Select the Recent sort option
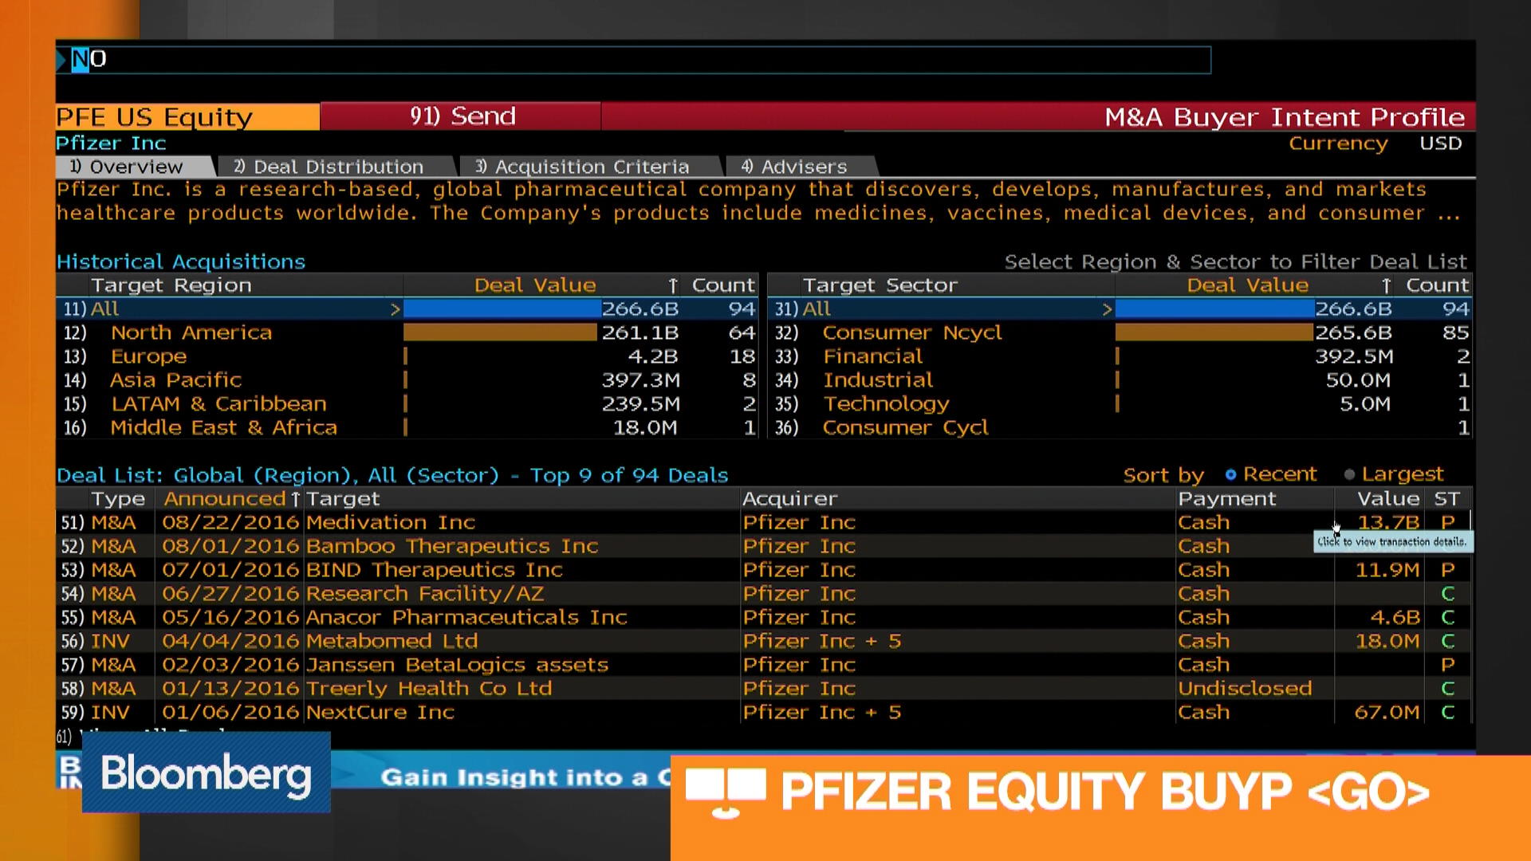 coord(1230,474)
